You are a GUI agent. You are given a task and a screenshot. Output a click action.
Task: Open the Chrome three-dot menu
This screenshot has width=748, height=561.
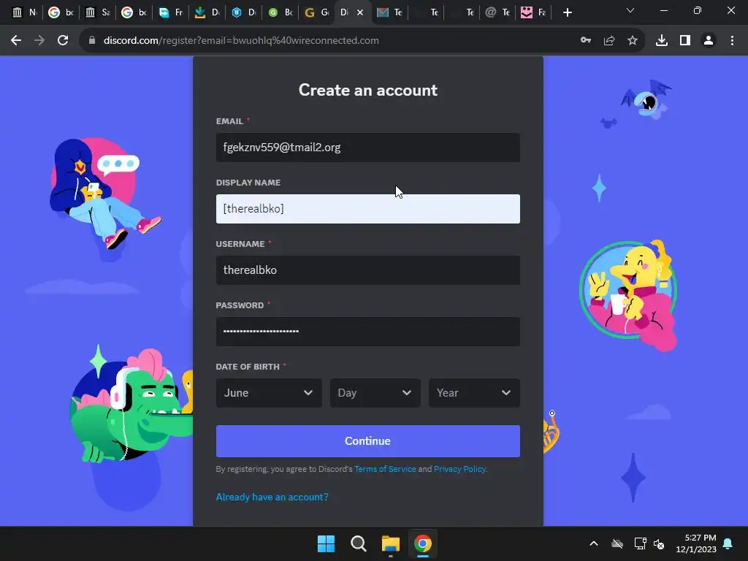pyautogui.click(x=732, y=41)
